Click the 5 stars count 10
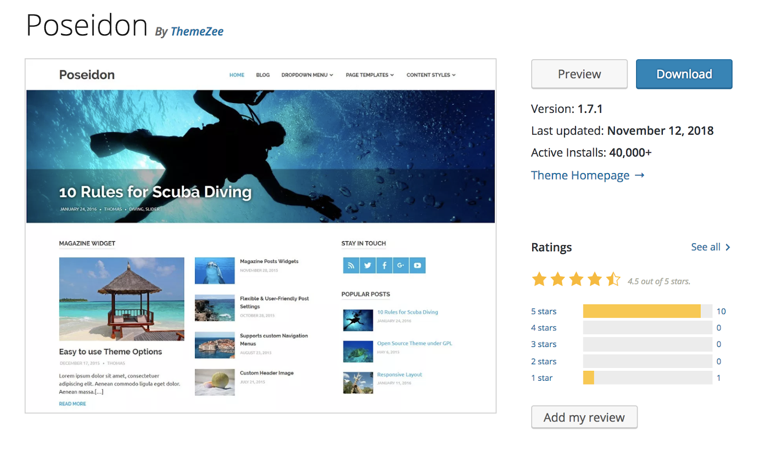Viewport: 759px width, 450px height. click(721, 312)
